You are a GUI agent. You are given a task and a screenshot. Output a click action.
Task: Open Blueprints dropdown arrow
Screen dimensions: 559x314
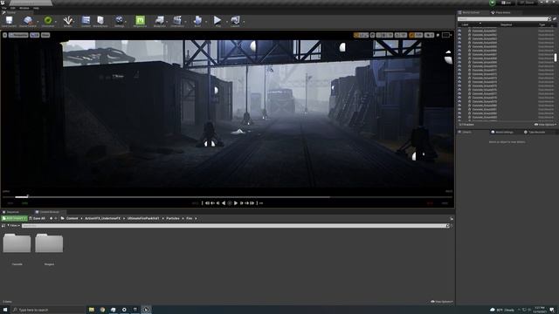pyautogui.click(x=167, y=22)
